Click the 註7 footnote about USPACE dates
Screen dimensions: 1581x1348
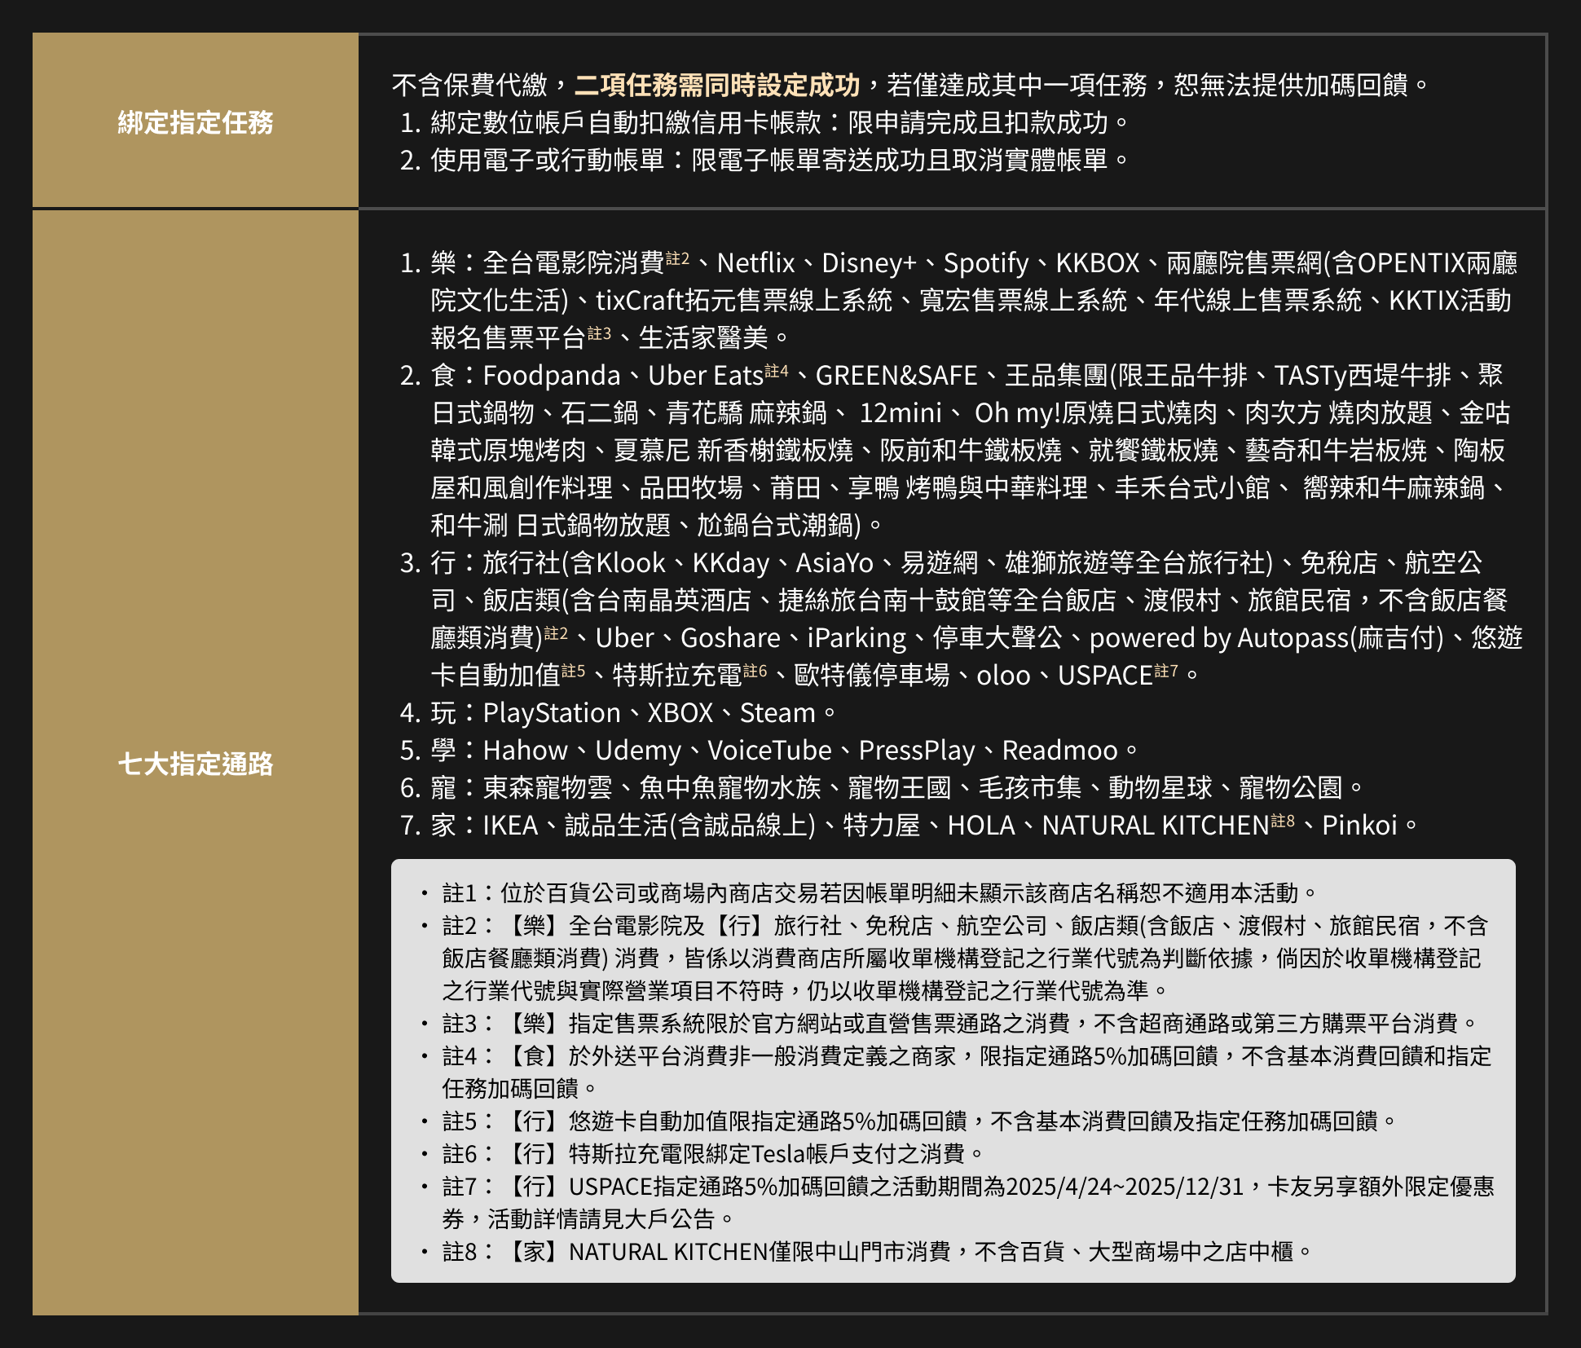[x=968, y=1187]
